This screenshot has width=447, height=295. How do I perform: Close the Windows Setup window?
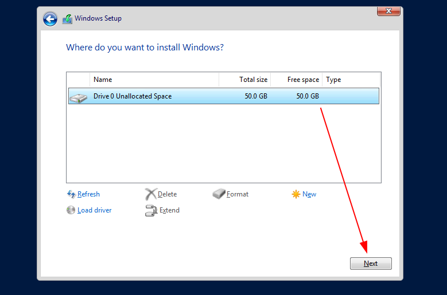pos(388,11)
